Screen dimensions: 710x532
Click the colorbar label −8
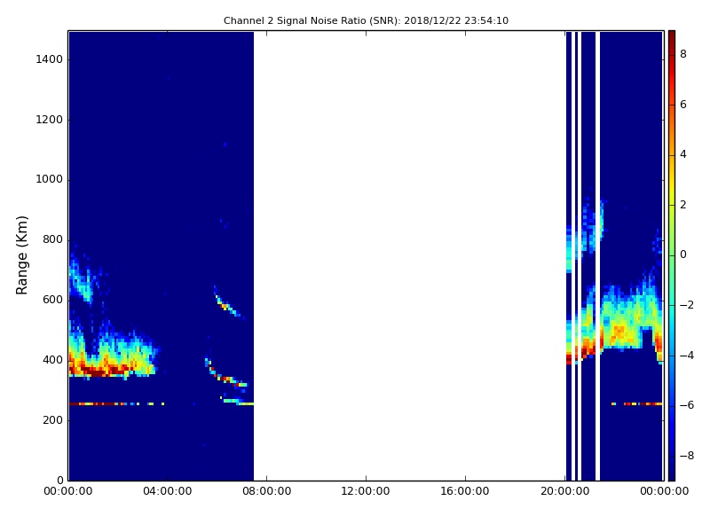click(x=687, y=456)
